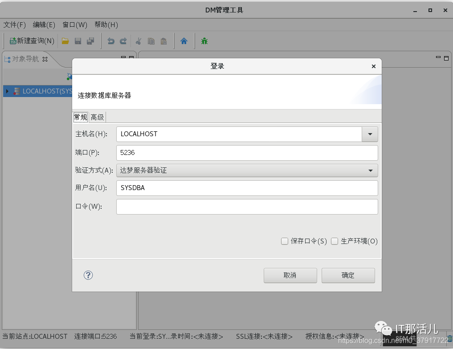This screenshot has height=349, width=453.
Task: Open the help question mark in login dialog
Action: coord(88,275)
